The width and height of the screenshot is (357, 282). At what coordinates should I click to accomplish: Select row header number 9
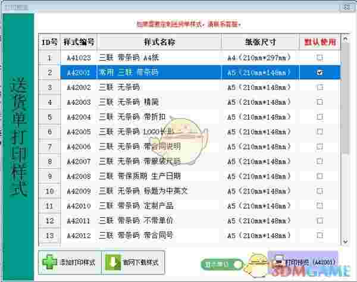[49, 176]
